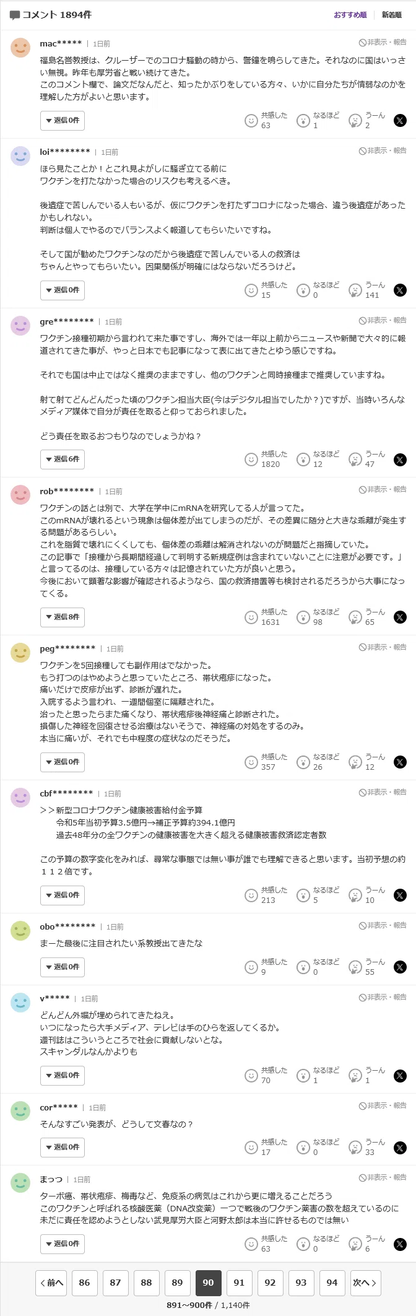
Task: Expand 返信6件 replies under gre******** comment
Action: 63,460
